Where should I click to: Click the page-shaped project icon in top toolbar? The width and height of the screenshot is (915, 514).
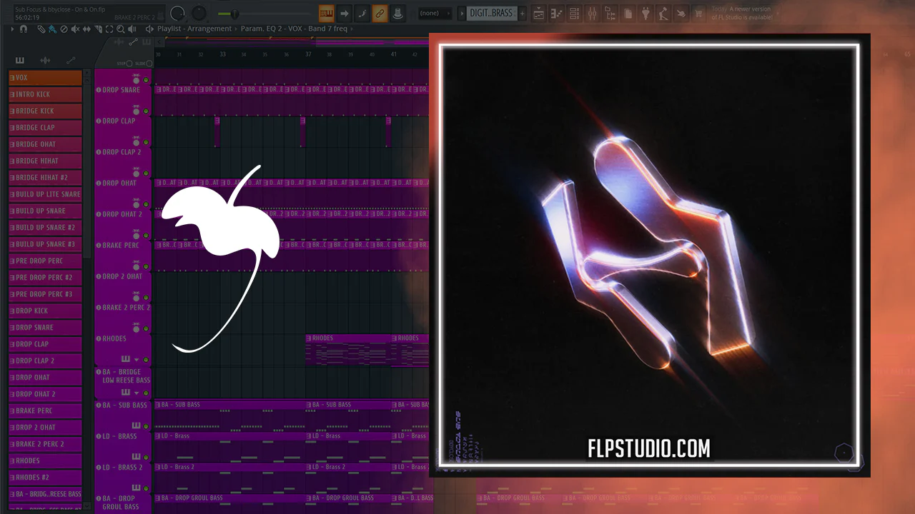pos(628,13)
